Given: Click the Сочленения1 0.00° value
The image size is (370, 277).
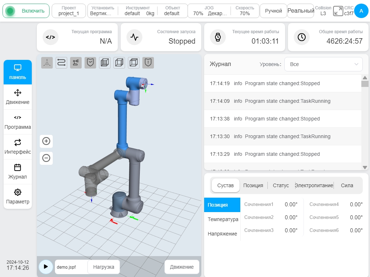Looking at the screenshot, I should pos(291,205).
